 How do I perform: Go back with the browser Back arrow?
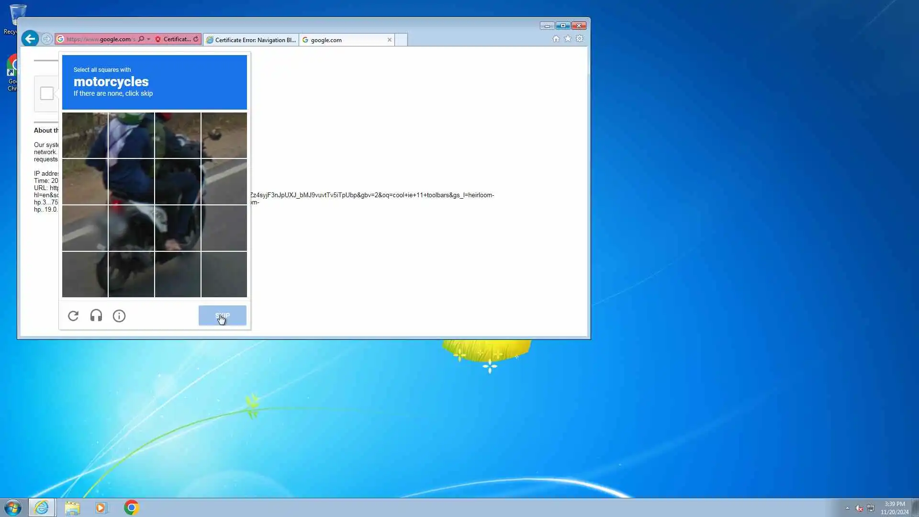30,39
